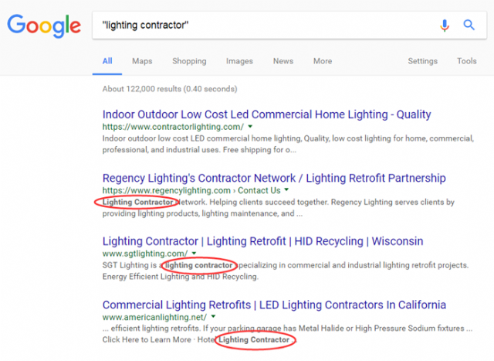Screen dimensions: 494x361
Task: Open Regency Lighting's Contractor Network result
Action: (x=274, y=179)
